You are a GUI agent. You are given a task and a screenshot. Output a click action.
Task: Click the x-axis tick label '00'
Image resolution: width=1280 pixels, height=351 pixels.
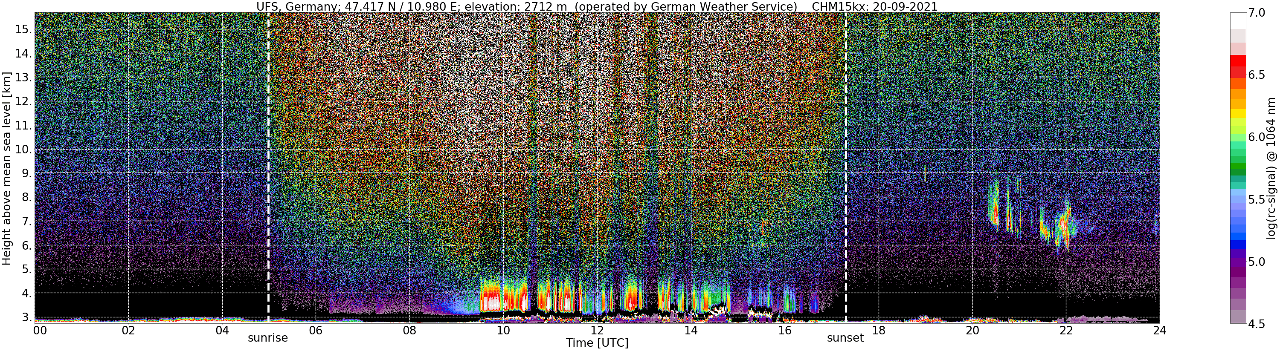click(x=39, y=331)
